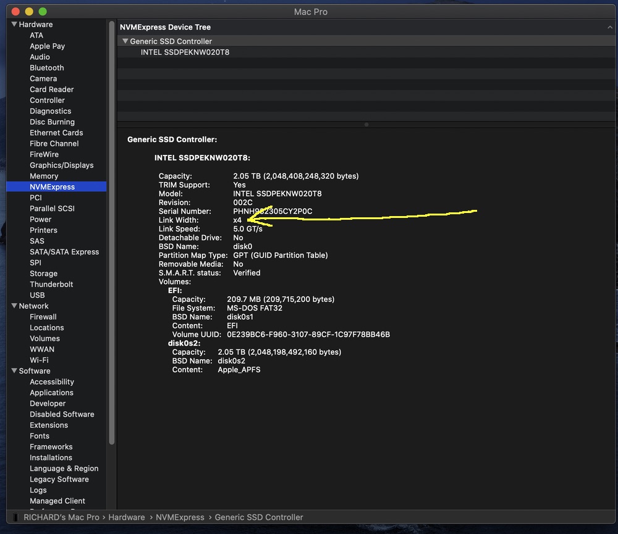Click the Mac Pro computer icon in the path bar
Image resolution: width=618 pixels, height=534 pixels.
[x=15, y=517]
